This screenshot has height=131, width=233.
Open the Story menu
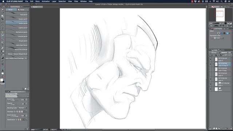(x=37, y=1)
